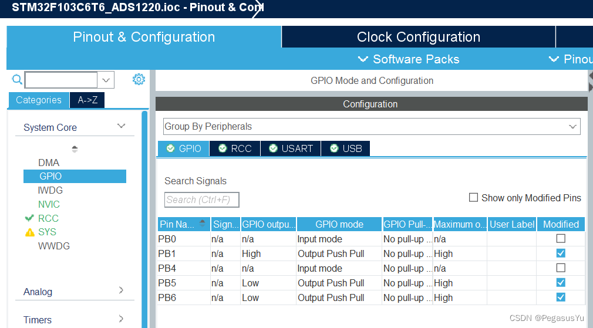Screen dimensions: 593x328
Task: Open the categories settings gear icon
Action: pos(139,79)
